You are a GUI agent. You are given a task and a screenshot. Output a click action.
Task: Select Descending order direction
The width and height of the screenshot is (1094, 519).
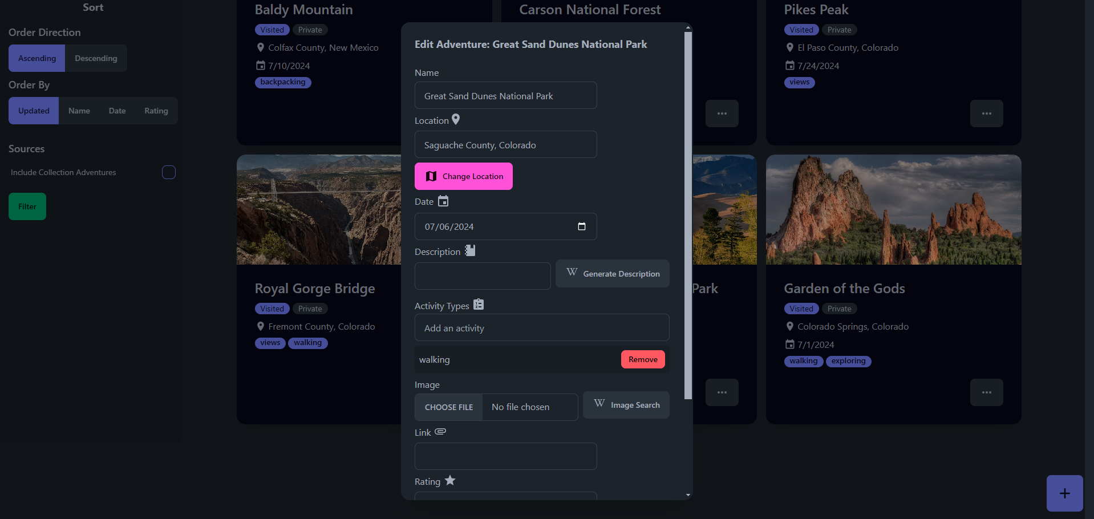[x=96, y=58]
